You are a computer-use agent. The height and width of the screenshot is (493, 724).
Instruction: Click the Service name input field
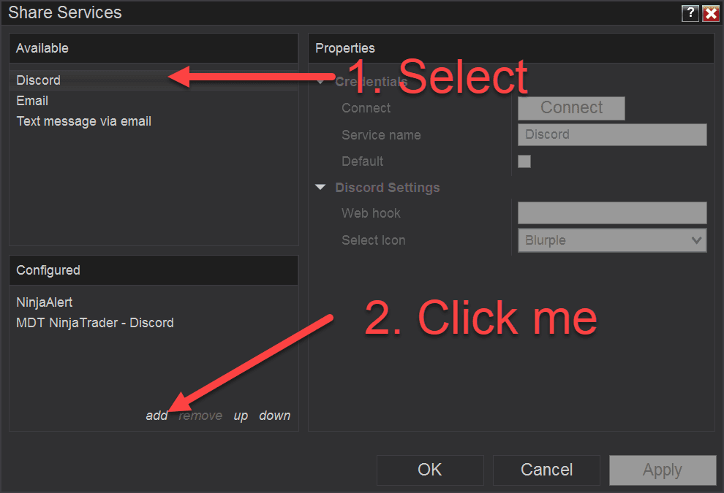coord(612,134)
